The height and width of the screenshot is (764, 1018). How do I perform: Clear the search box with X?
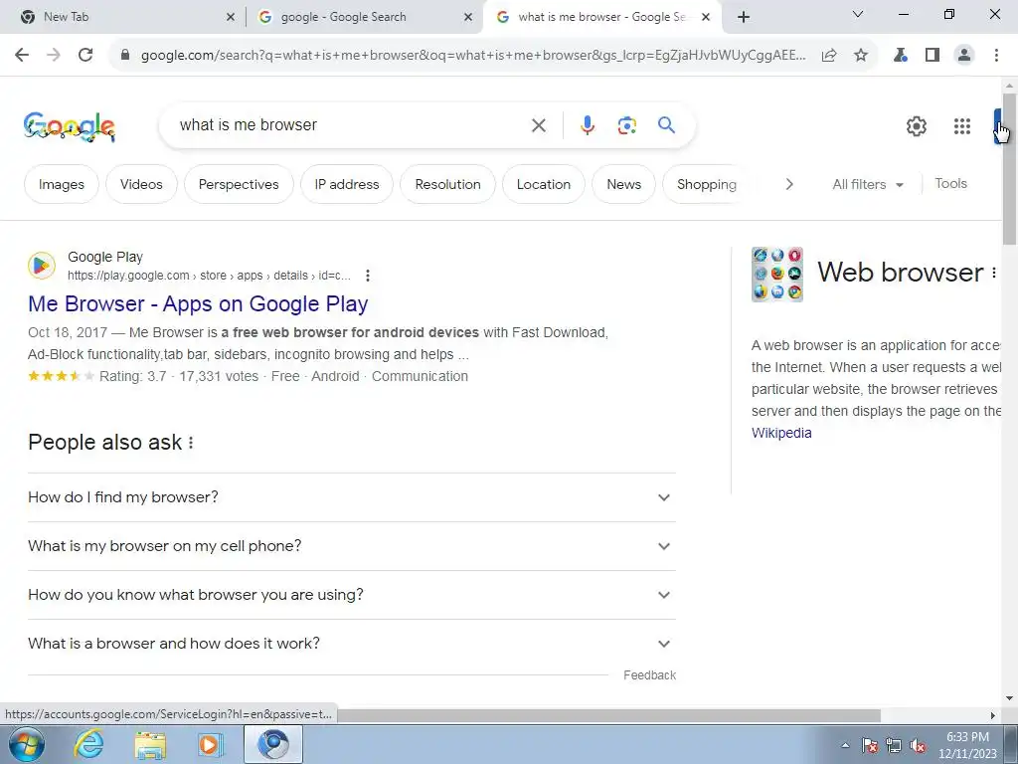point(539,125)
